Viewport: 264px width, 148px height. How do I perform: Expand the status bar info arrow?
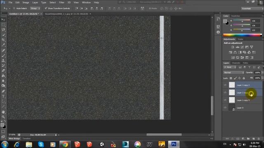point(56,135)
